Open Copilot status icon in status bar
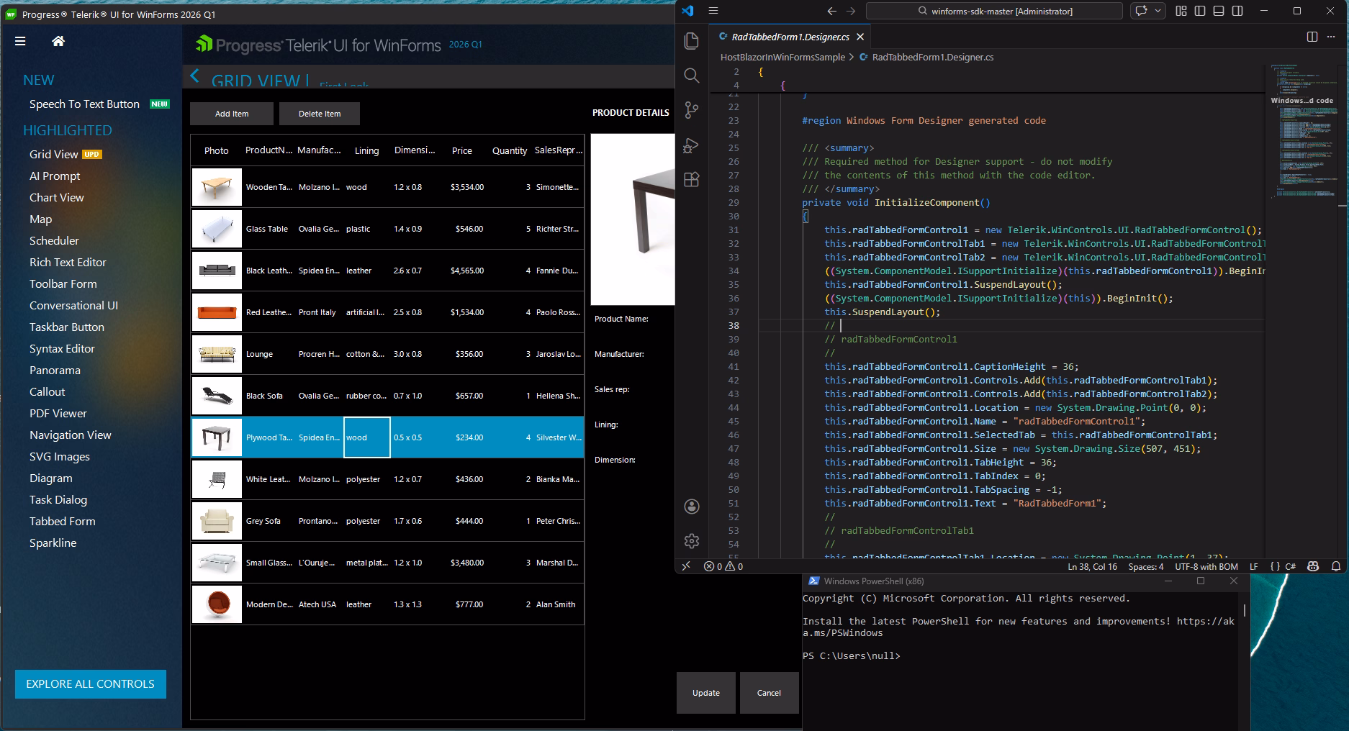 (1313, 566)
